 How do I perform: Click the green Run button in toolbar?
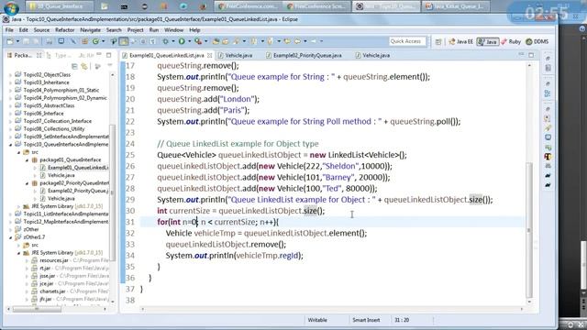pos(182,41)
